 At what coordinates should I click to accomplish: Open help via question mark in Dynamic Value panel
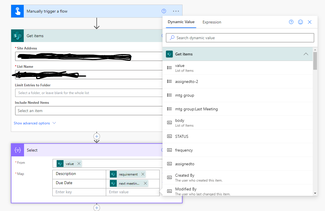[x=291, y=22]
